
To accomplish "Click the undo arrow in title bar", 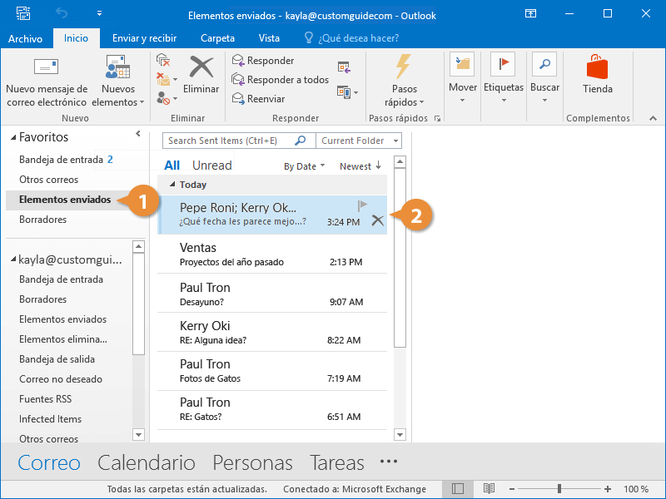I will click(x=62, y=14).
